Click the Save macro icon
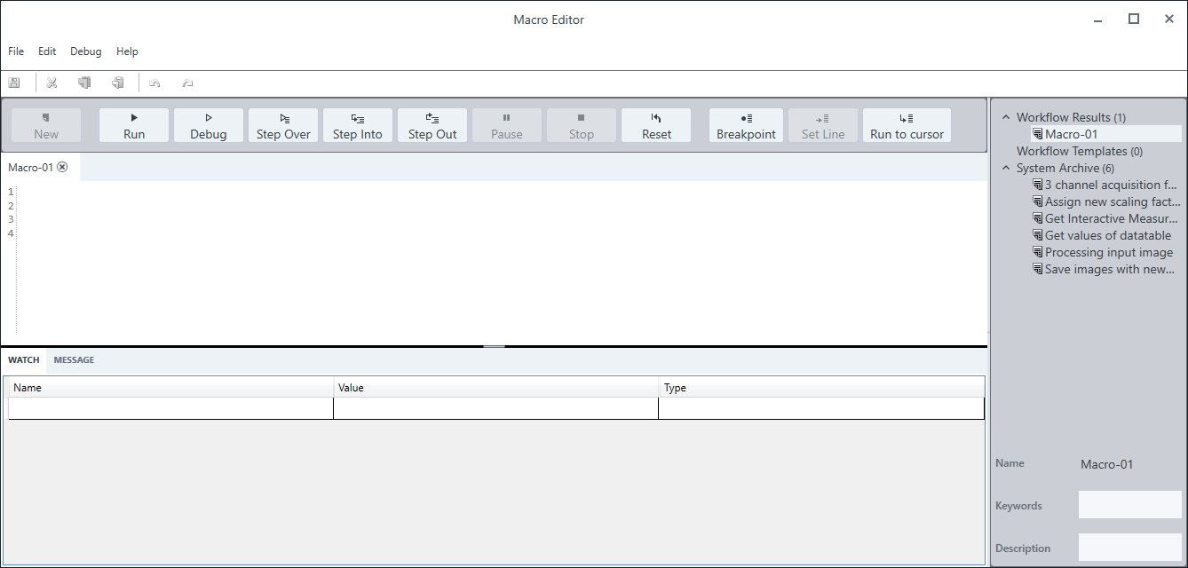Viewport: 1188px width, 568px height. (14, 82)
